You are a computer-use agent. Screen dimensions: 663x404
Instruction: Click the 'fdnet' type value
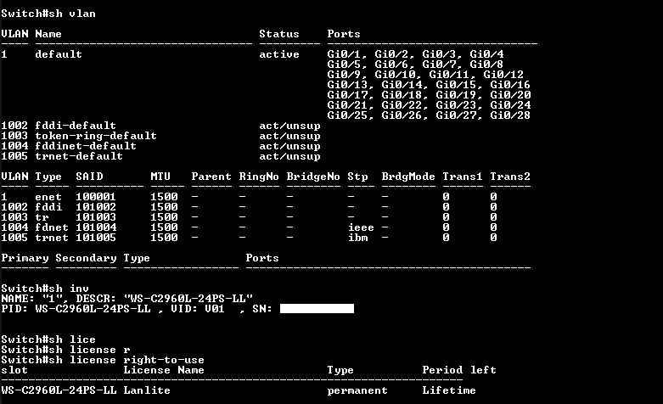(52, 227)
